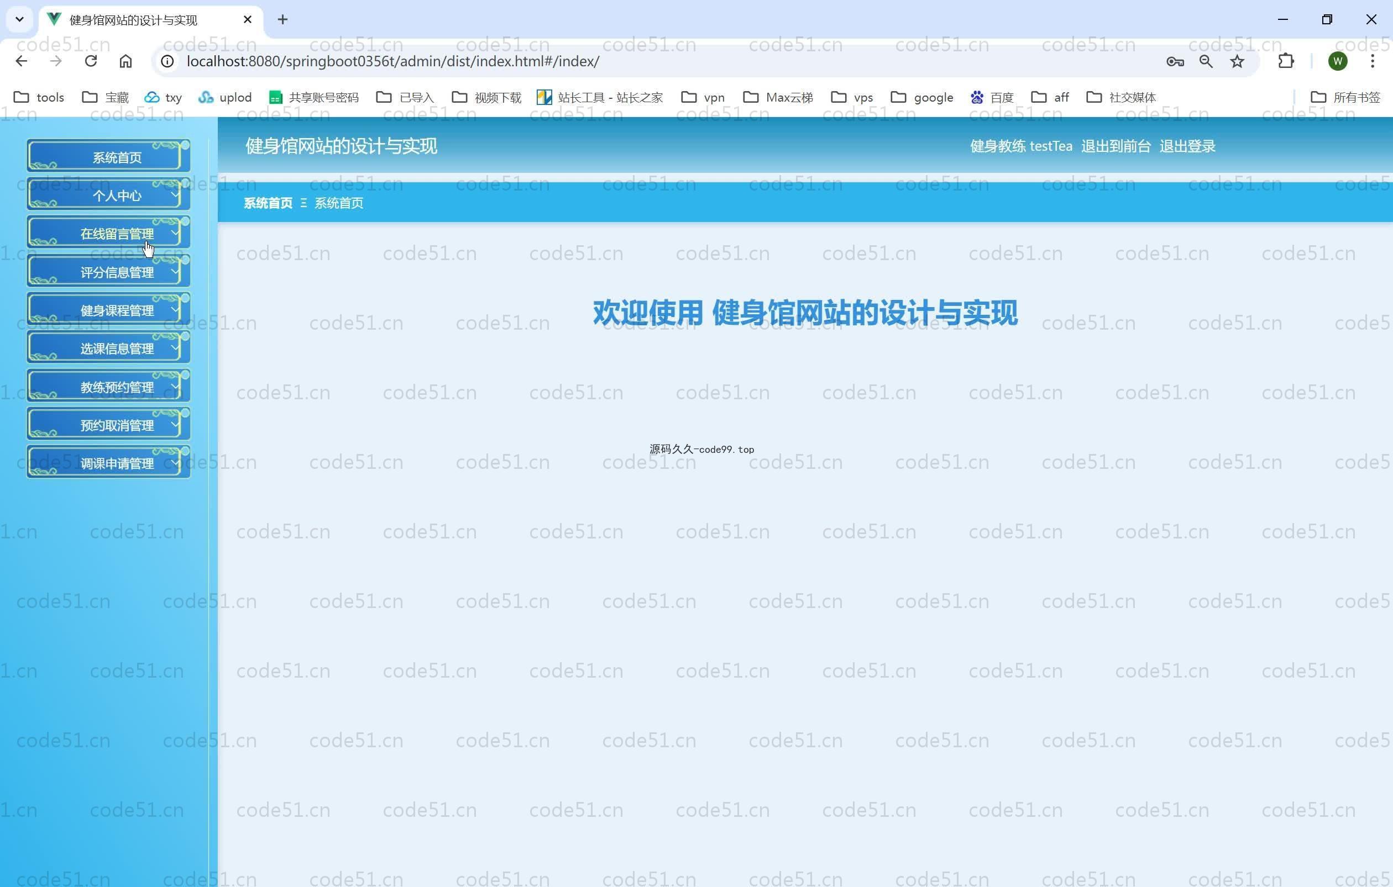Screen dimensions: 1393x887
Task: Click the bold 系统首页 breadcrumb link
Action: [268, 203]
